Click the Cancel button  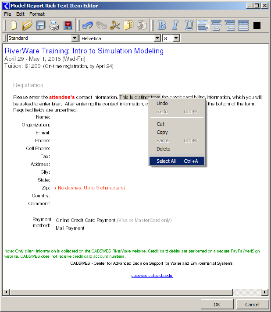coord(252,305)
